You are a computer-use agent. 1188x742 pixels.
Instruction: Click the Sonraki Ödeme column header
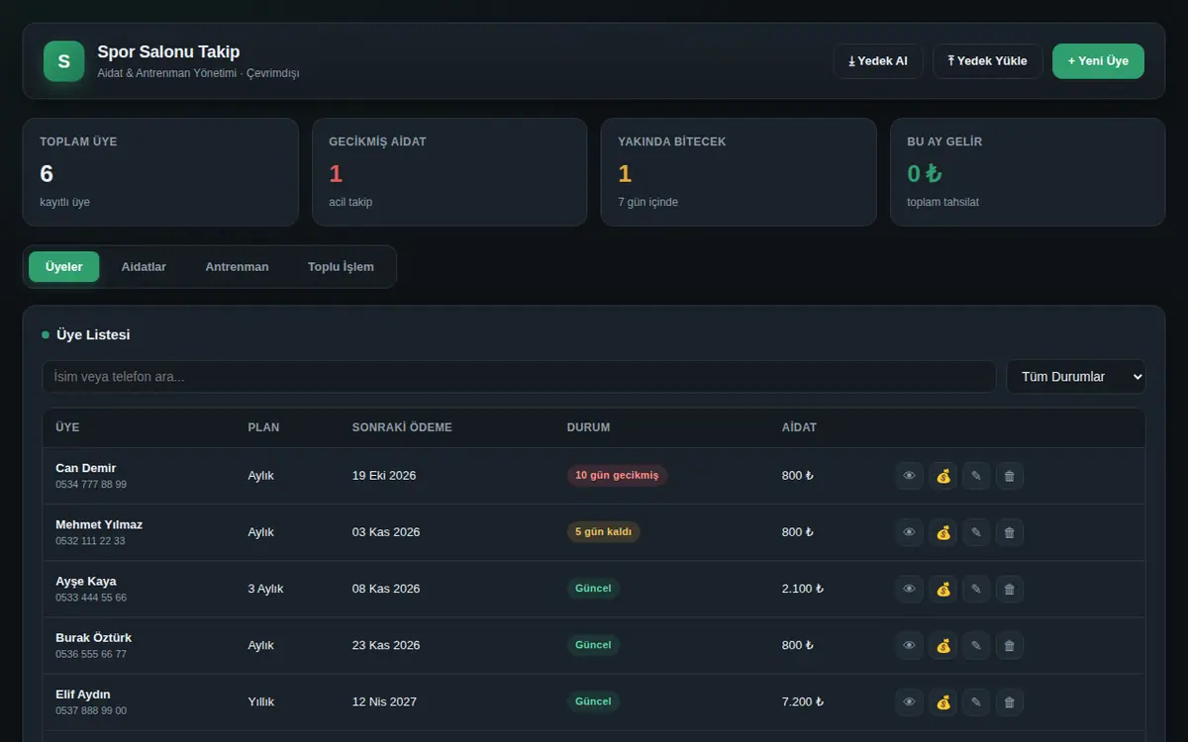click(x=402, y=427)
